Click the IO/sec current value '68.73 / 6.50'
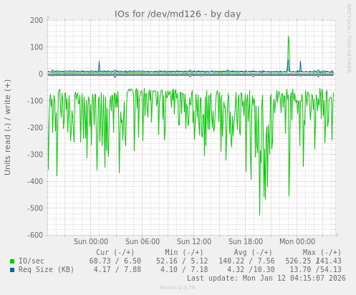 (115, 261)
